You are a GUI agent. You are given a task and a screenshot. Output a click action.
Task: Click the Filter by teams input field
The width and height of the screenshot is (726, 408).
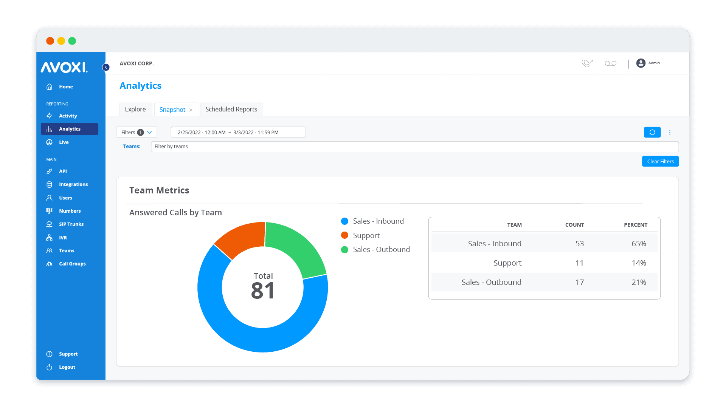[265, 147]
